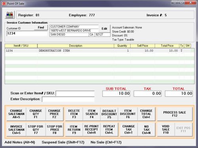Click Edit customer info button

point(104,28)
